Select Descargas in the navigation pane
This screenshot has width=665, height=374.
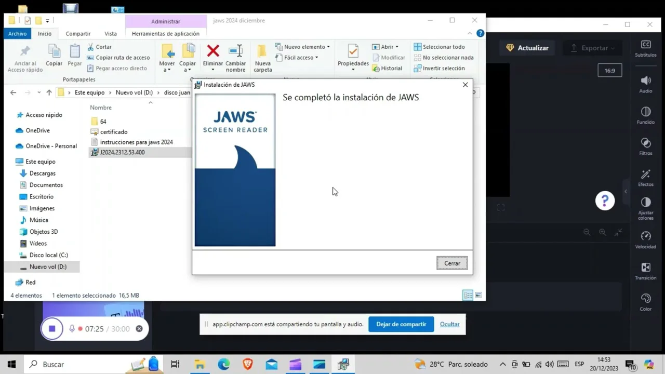pyautogui.click(x=42, y=173)
